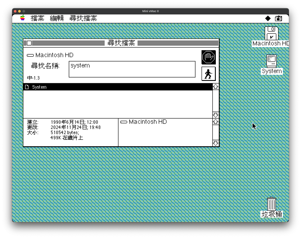Click results list scroll up arrow
301x238 pixels.
point(215,87)
